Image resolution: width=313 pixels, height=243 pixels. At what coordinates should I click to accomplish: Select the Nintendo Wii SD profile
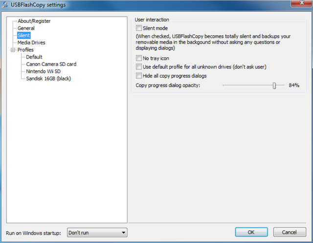point(44,71)
